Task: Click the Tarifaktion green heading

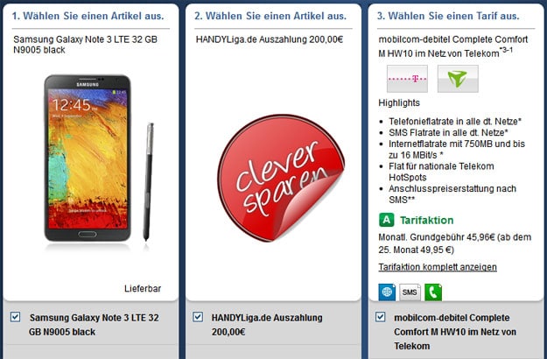Action: click(x=426, y=220)
